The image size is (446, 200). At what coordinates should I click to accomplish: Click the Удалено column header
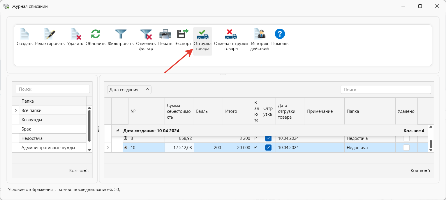[x=406, y=111]
